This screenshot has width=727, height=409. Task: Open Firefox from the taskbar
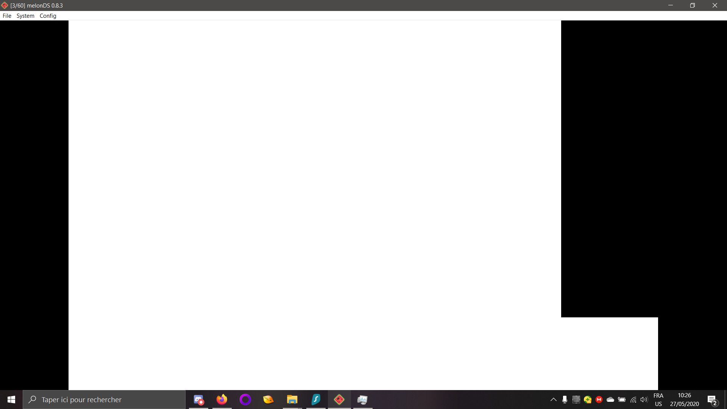[x=222, y=399]
